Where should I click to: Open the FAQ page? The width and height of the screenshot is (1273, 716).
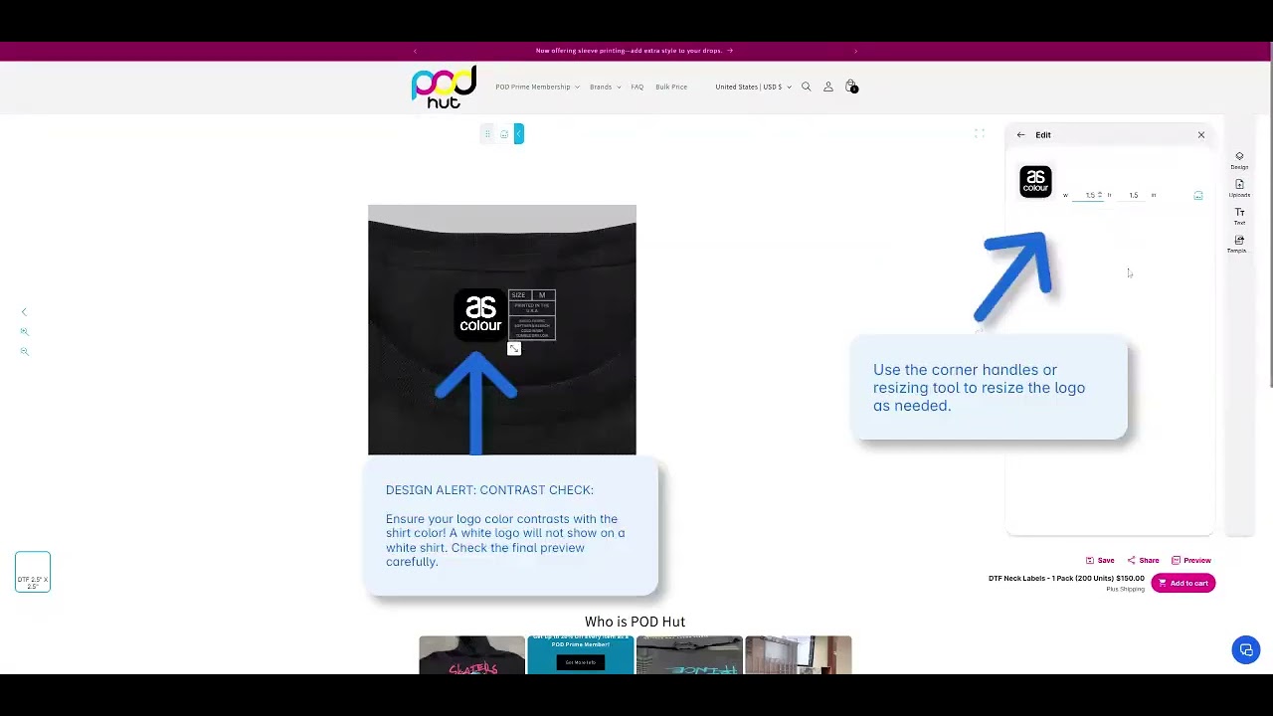coord(636,87)
